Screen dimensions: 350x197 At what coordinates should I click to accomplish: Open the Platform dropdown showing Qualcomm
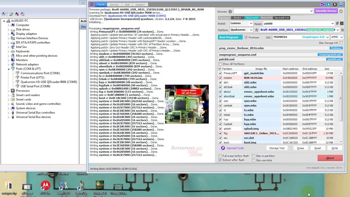pos(241,30)
